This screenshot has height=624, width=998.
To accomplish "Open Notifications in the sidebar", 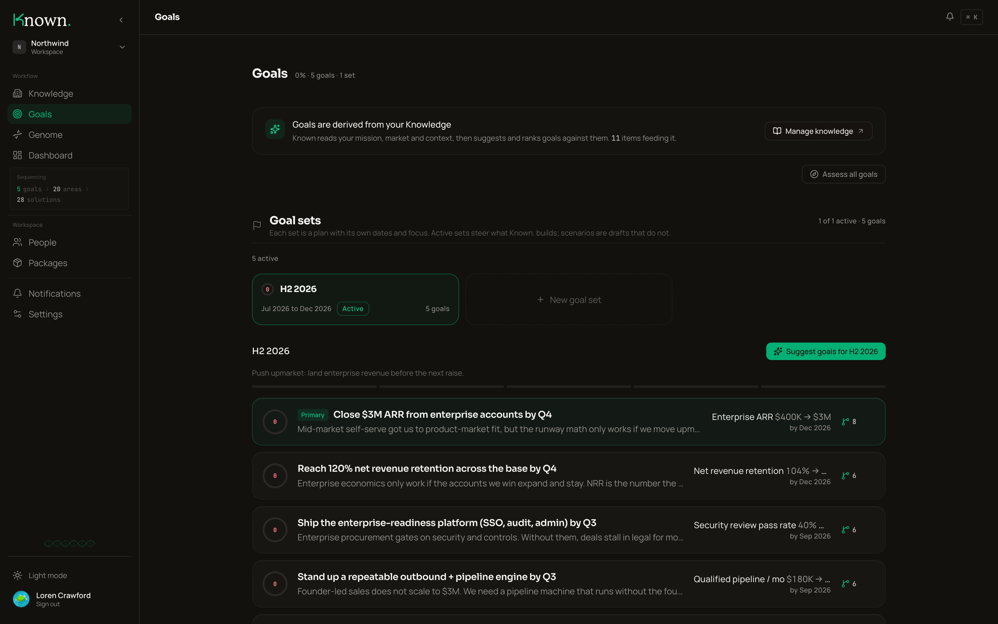I will pyautogui.click(x=69, y=293).
